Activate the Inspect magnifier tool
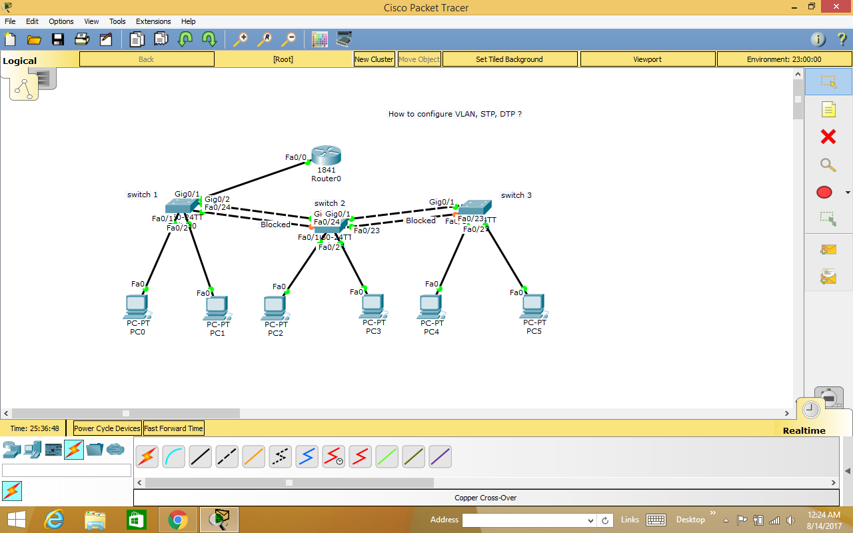The width and height of the screenshot is (853, 533). 828,165
